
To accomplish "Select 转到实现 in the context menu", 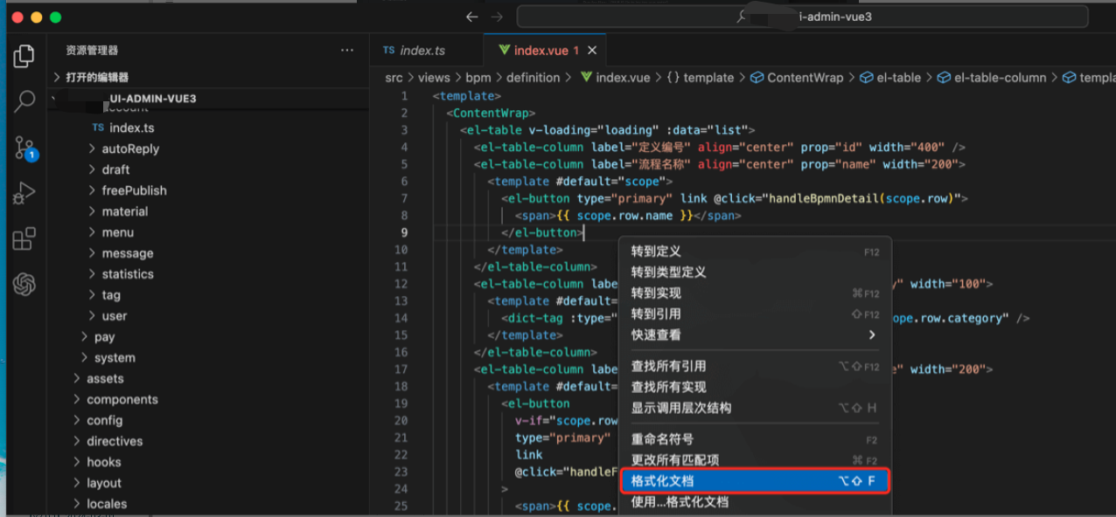I will click(755, 293).
